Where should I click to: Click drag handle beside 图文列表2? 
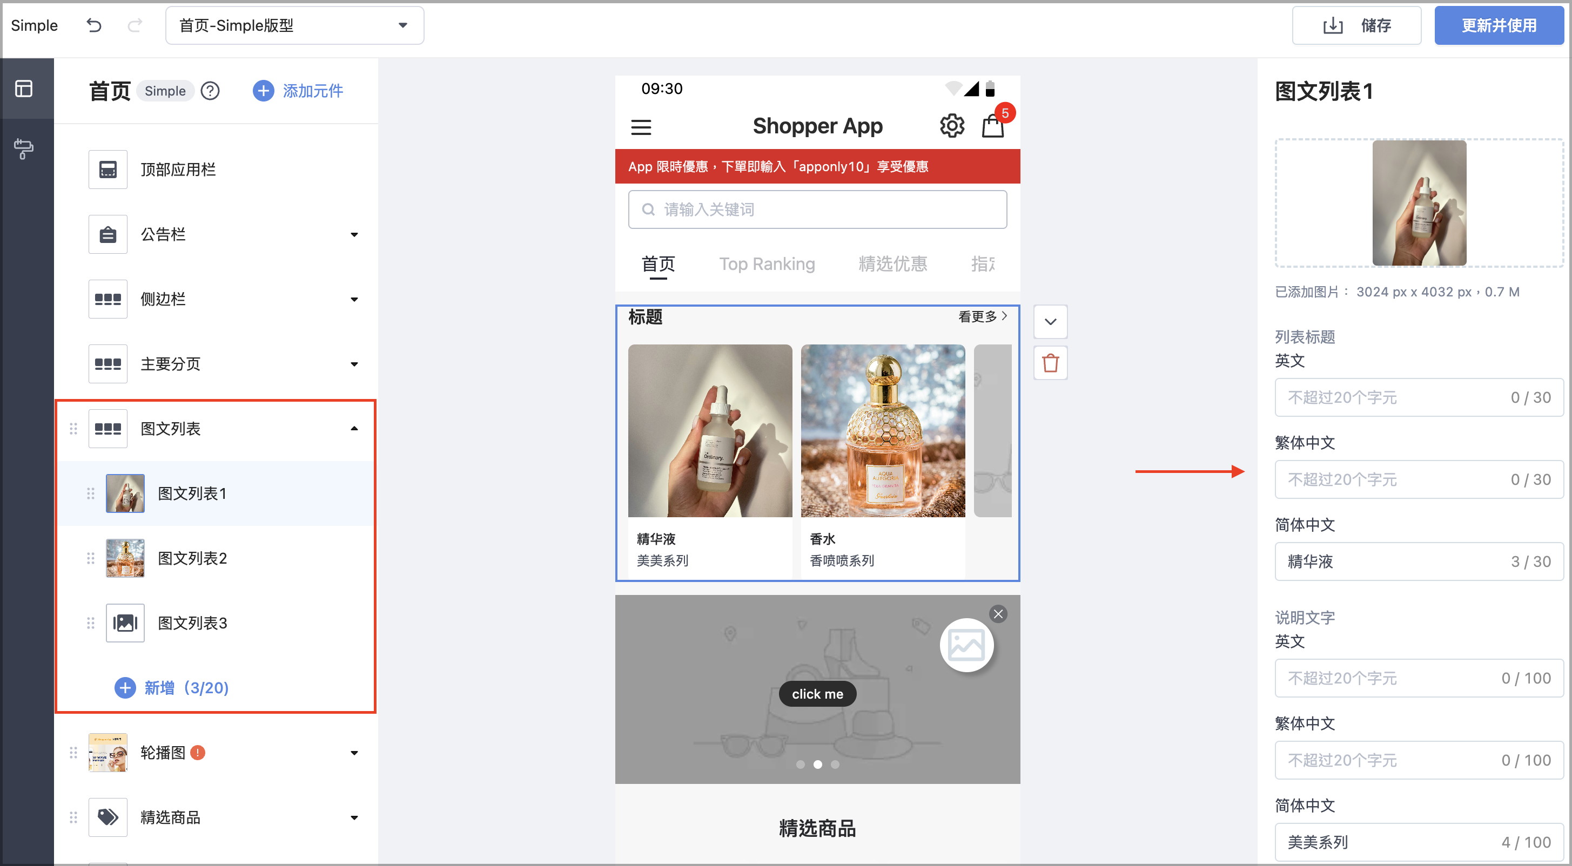coord(90,558)
